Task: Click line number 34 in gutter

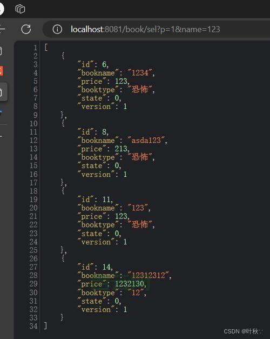Action: [x=33, y=326]
